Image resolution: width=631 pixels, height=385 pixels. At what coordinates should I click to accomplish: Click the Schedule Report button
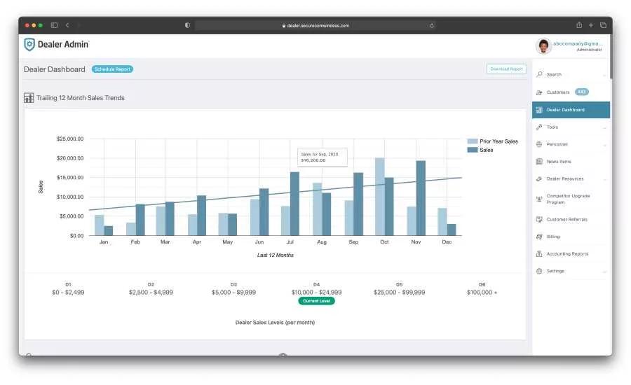coord(112,69)
